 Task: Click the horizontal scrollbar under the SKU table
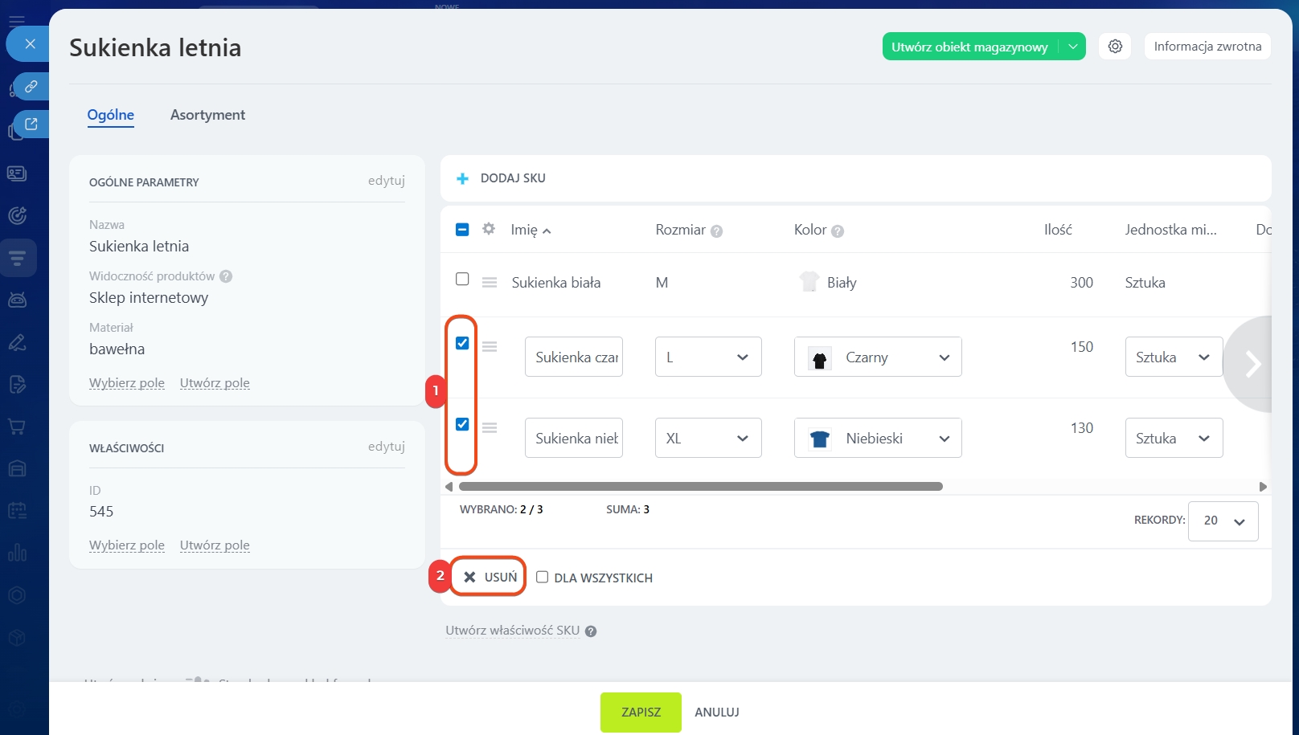pos(699,487)
